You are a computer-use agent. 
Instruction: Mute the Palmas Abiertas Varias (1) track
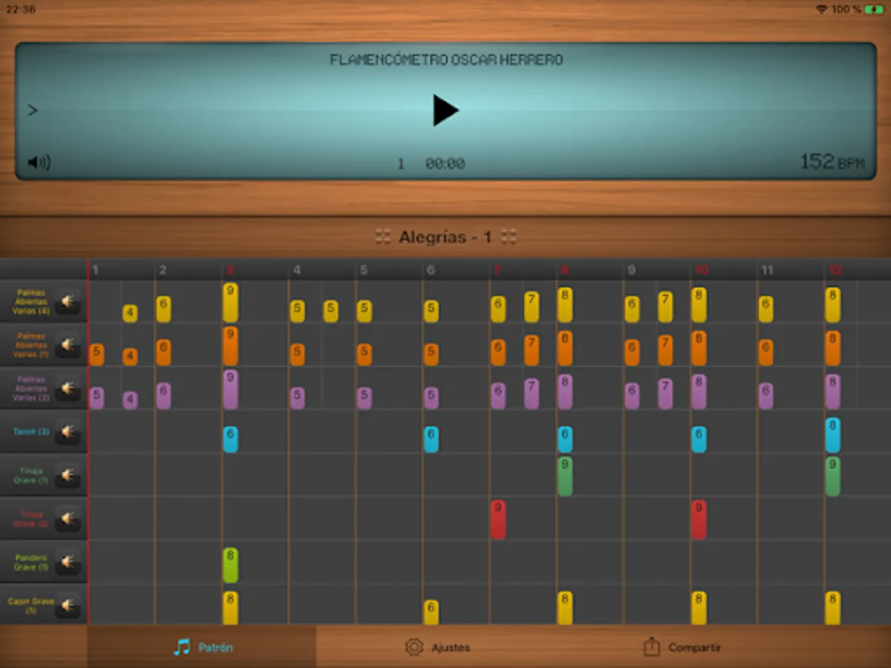[68, 344]
